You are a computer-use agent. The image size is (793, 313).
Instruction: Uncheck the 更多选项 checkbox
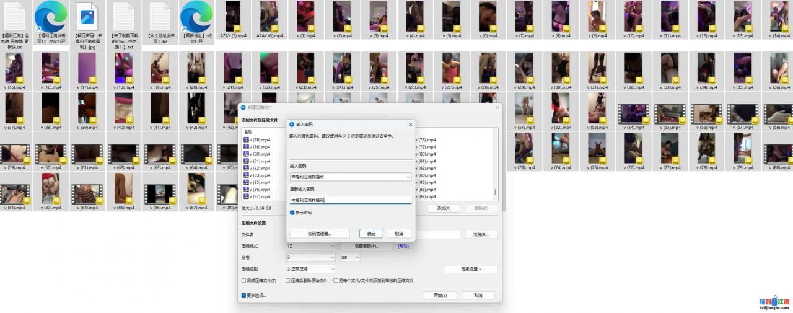coord(244,295)
